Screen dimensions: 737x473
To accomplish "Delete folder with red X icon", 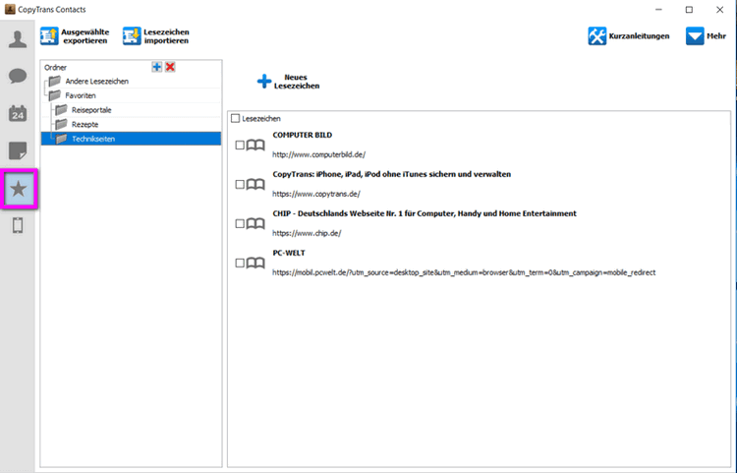I will tap(170, 67).
